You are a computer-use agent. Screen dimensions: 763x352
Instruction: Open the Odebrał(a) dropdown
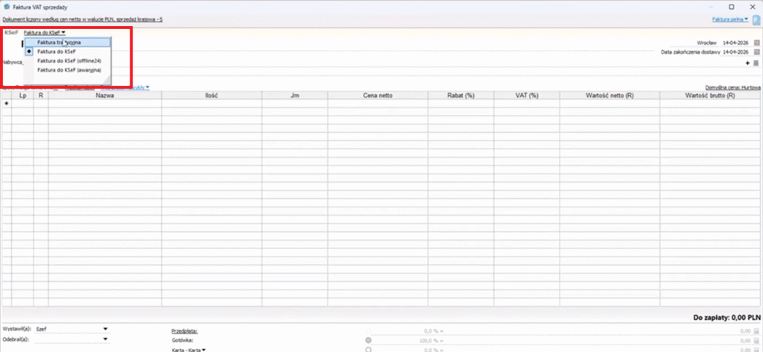[105, 339]
